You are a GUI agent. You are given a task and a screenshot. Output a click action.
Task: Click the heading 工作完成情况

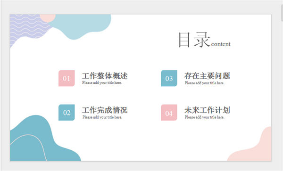tap(105, 110)
